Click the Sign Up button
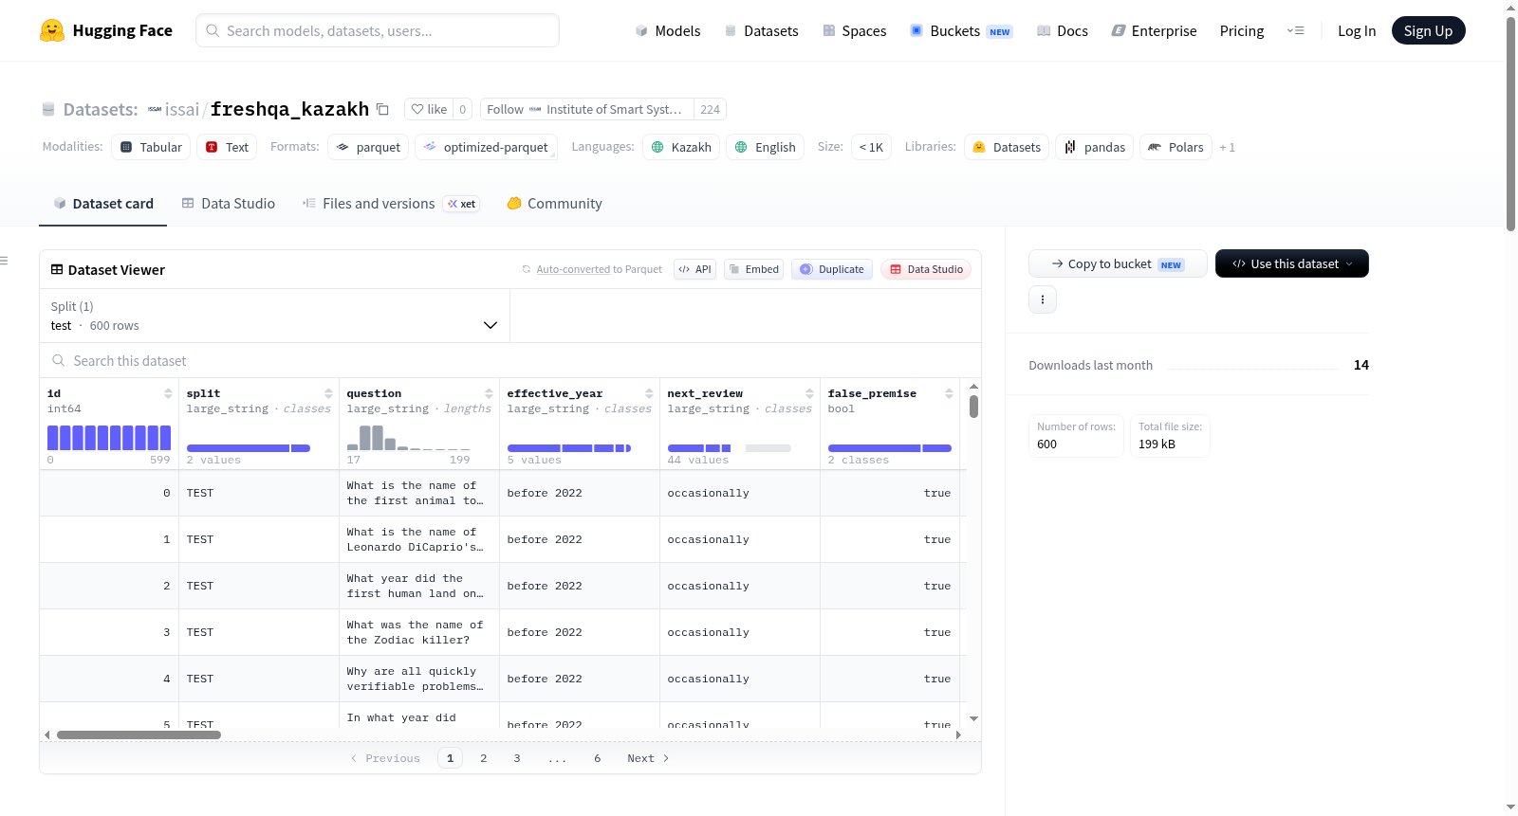 1428,30
